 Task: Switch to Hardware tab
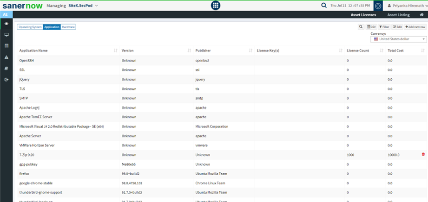68,27
